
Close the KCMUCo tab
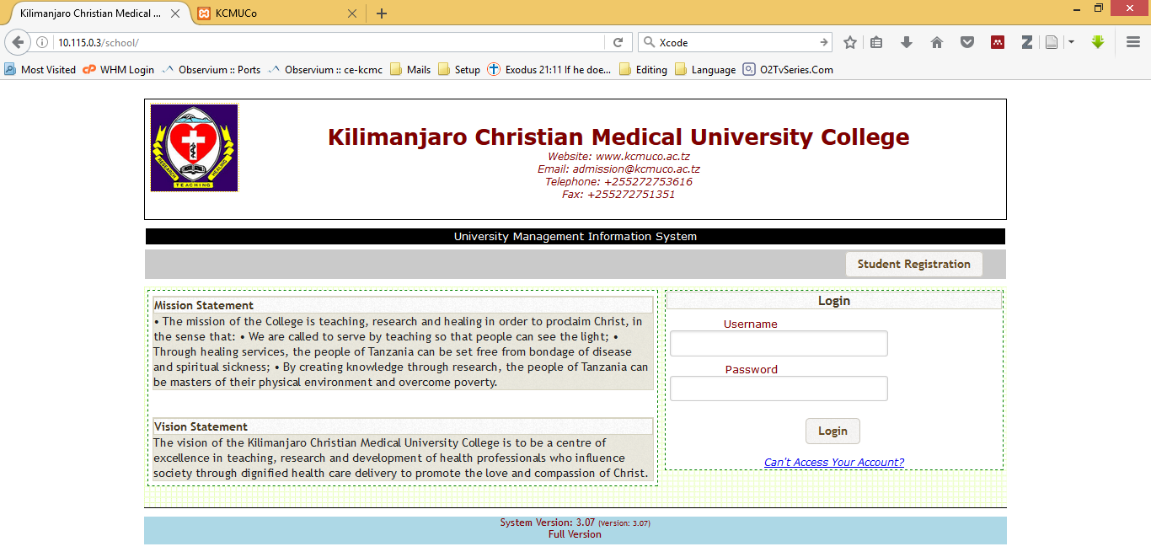point(352,13)
